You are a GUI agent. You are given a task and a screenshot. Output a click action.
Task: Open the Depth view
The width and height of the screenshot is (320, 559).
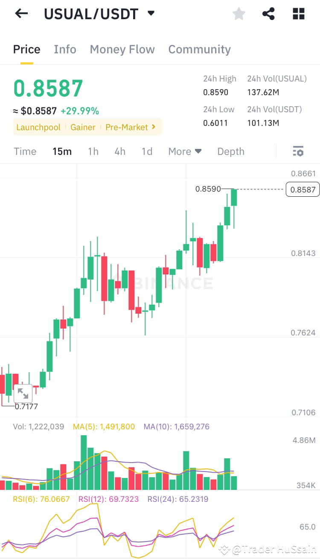click(x=230, y=151)
